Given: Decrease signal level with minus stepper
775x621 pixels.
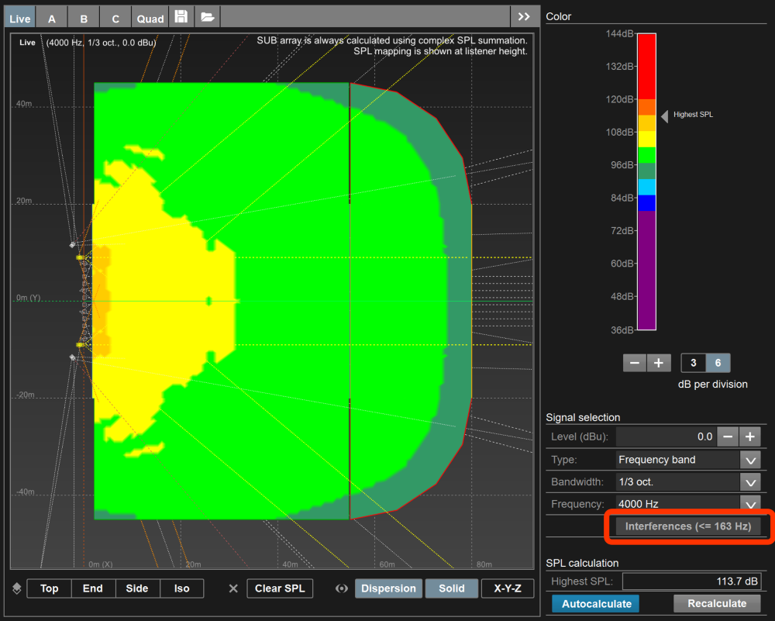Looking at the screenshot, I should 727,436.
